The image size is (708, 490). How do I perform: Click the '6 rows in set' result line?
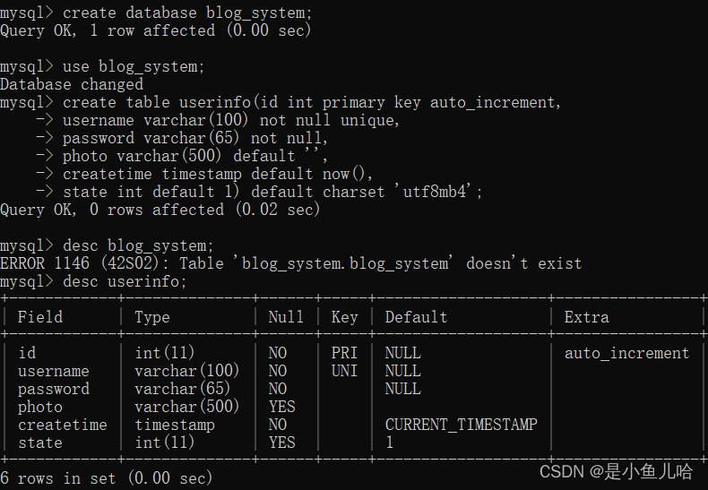pos(106,478)
